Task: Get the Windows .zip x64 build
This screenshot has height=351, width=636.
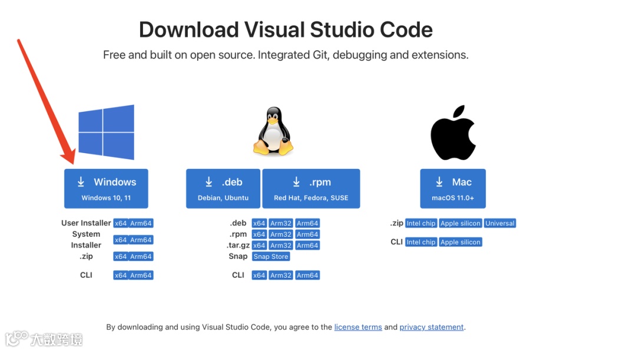Action: [121, 256]
